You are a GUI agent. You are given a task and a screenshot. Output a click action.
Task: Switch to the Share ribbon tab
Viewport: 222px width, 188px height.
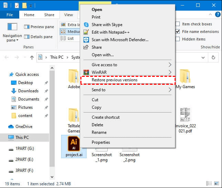[49, 15]
